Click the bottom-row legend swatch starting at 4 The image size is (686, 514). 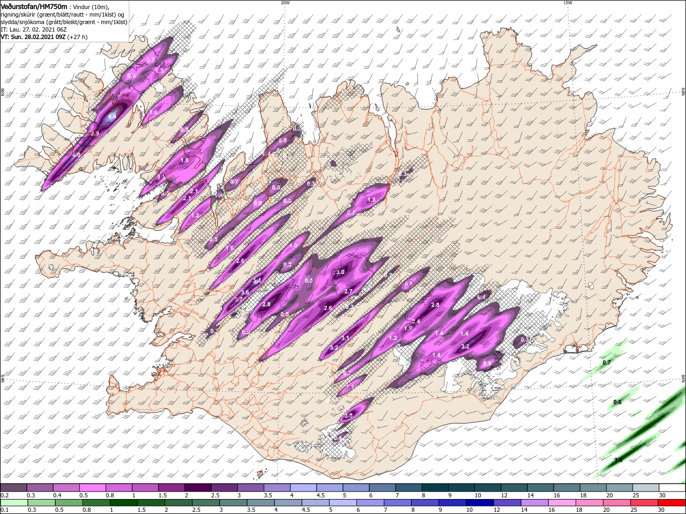tap(288, 503)
